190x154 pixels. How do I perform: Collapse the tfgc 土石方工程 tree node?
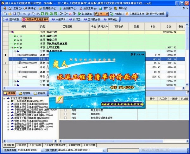click(12, 48)
